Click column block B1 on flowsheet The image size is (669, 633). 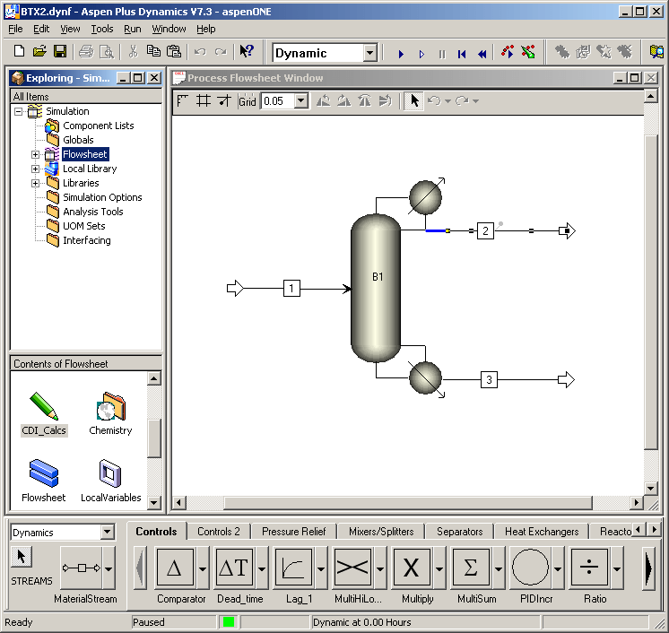(375, 287)
